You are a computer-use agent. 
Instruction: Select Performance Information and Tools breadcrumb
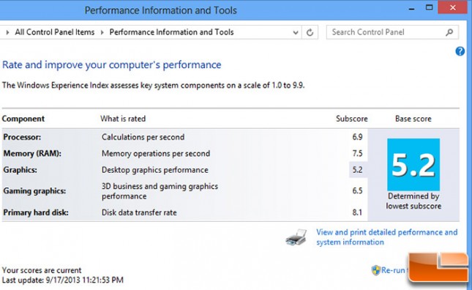tap(171, 32)
